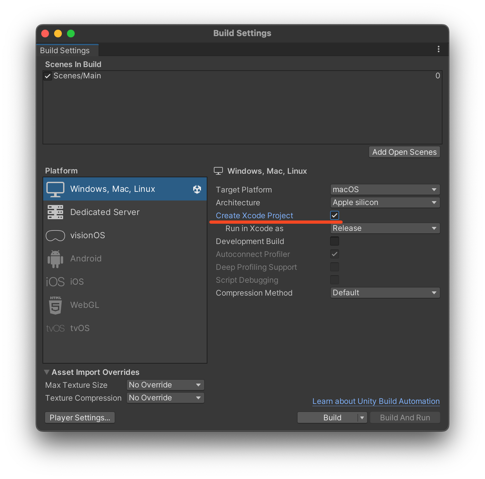Screen dimensions: 485x479
Task: Click the Android robot icon
Action: click(x=55, y=259)
